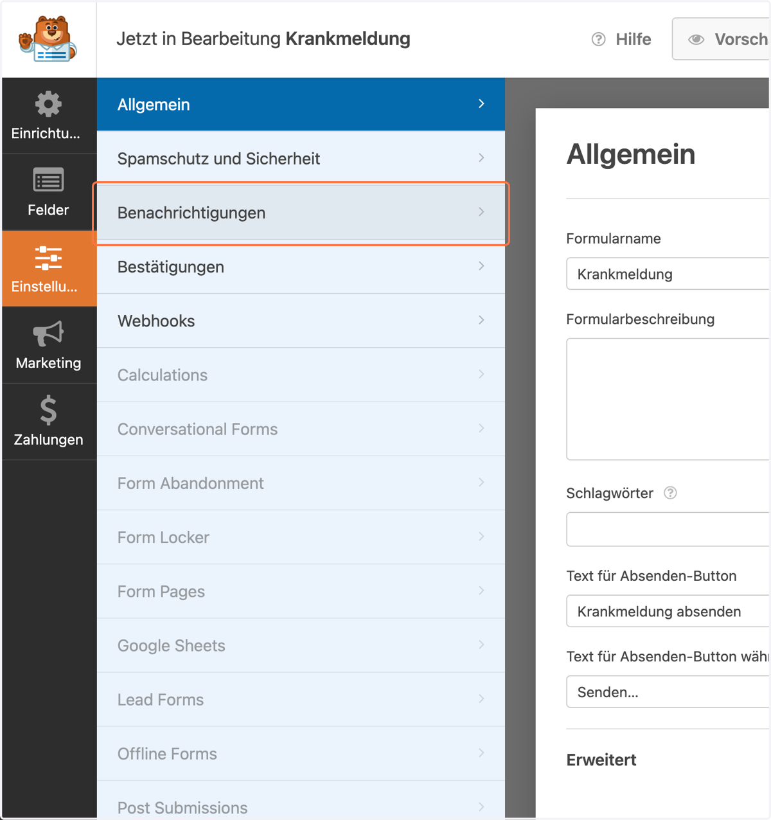This screenshot has width=771, height=820.
Task: Click the Formularbeschreibung text area
Action: [x=668, y=399]
